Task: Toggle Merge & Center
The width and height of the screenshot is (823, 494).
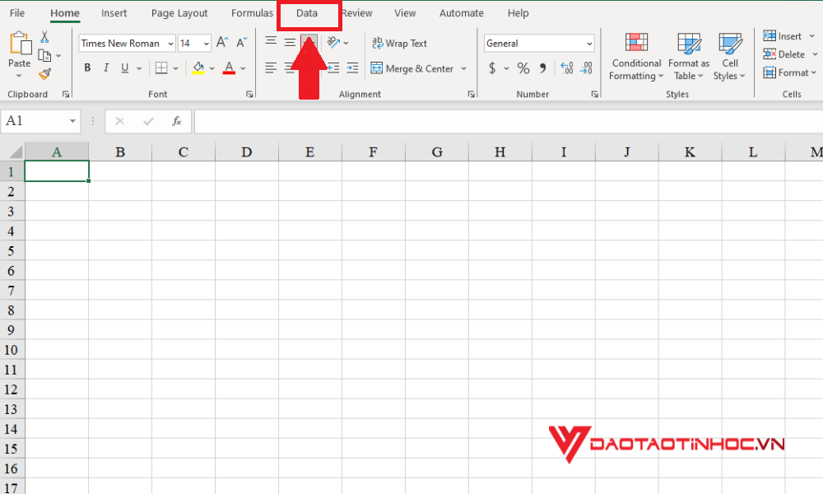Action: click(x=414, y=68)
